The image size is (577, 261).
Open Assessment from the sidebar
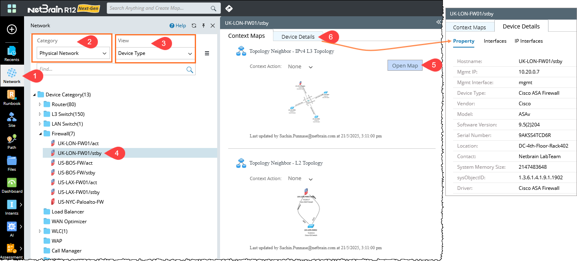(12, 251)
